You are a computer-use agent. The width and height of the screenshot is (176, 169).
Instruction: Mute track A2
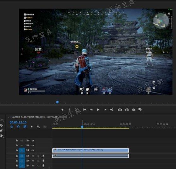33,161
